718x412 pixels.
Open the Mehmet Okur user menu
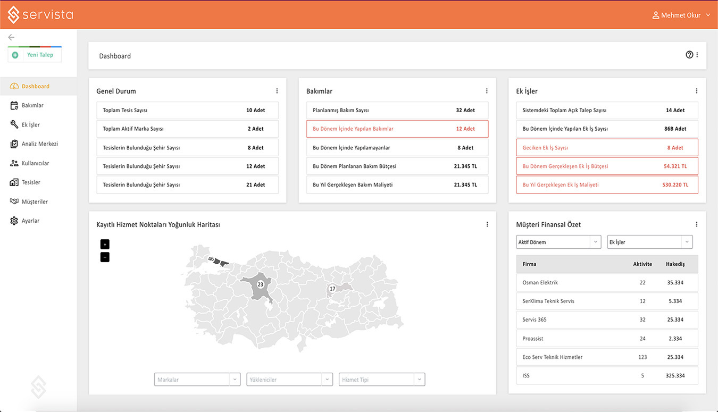(681, 15)
